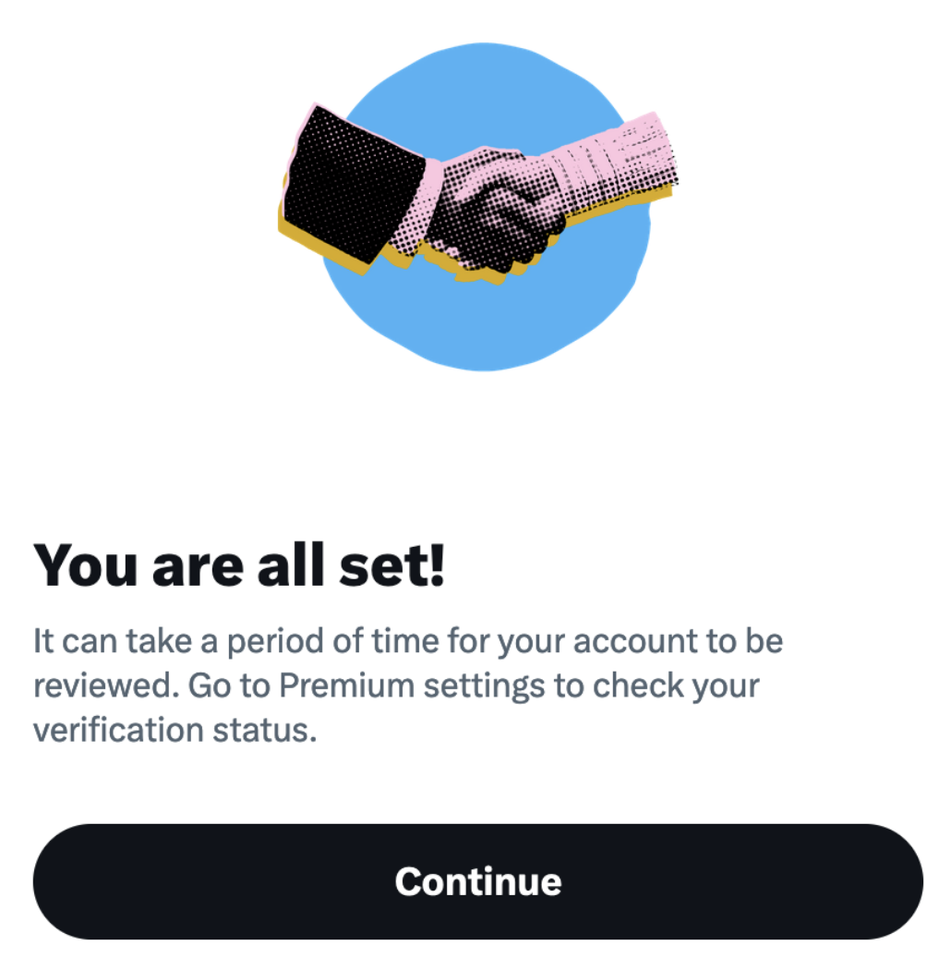Click "It can take a period" text
The width and height of the screenshot is (951, 970).
pyautogui.click(x=179, y=641)
